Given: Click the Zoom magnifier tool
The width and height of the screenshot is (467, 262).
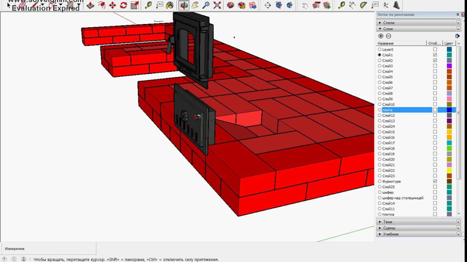Looking at the screenshot, I should point(206,5).
